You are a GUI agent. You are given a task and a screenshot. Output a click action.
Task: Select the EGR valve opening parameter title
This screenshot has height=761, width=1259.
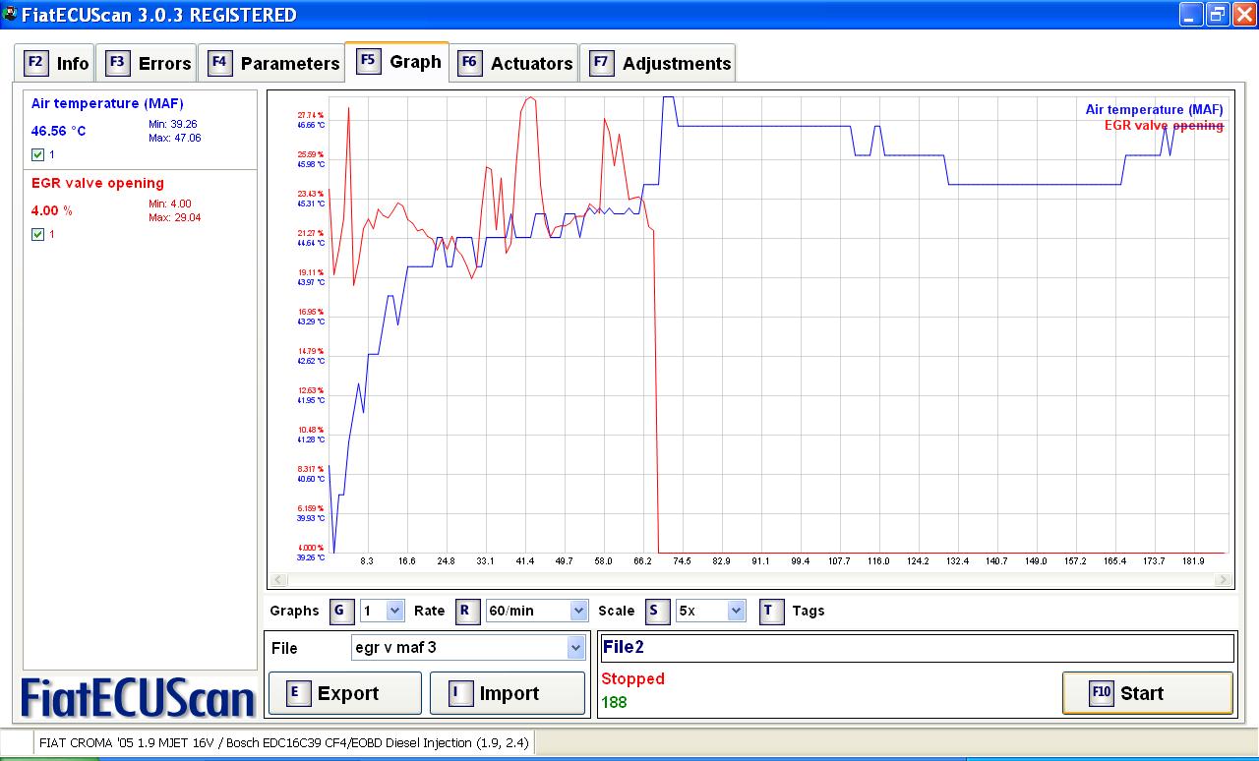pyautogui.click(x=97, y=183)
